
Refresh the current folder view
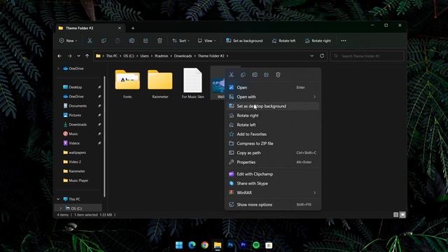[x=322, y=56]
